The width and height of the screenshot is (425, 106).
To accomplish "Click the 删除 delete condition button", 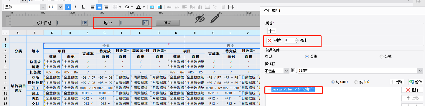I will 412,90.
